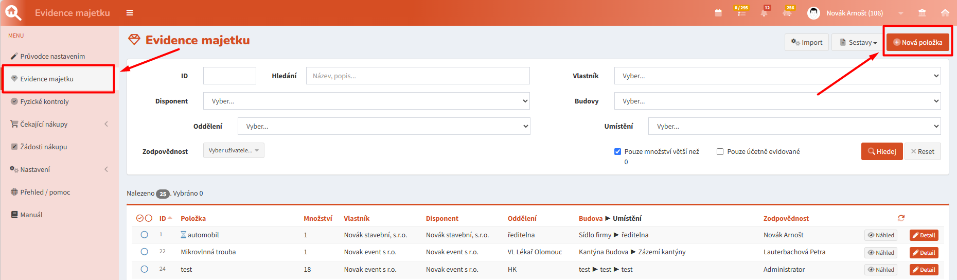The image size is (957, 280).
Task: Click the hourglass icon beside automobil
Action: (183, 235)
